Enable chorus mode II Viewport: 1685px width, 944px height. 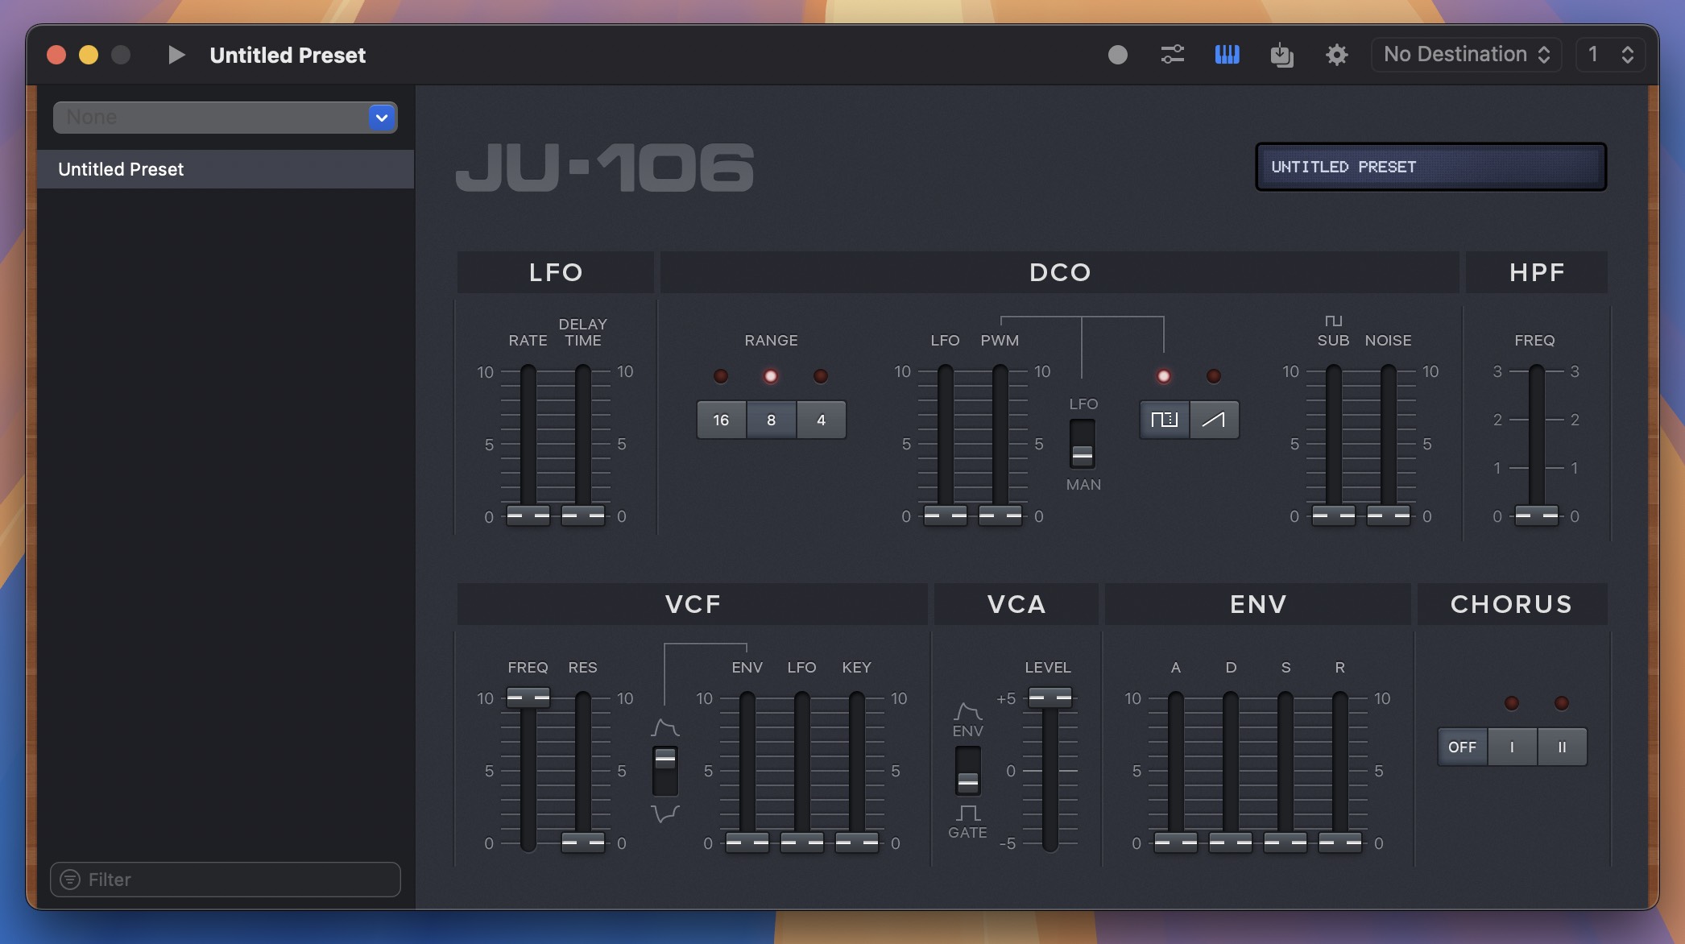pyautogui.click(x=1562, y=747)
